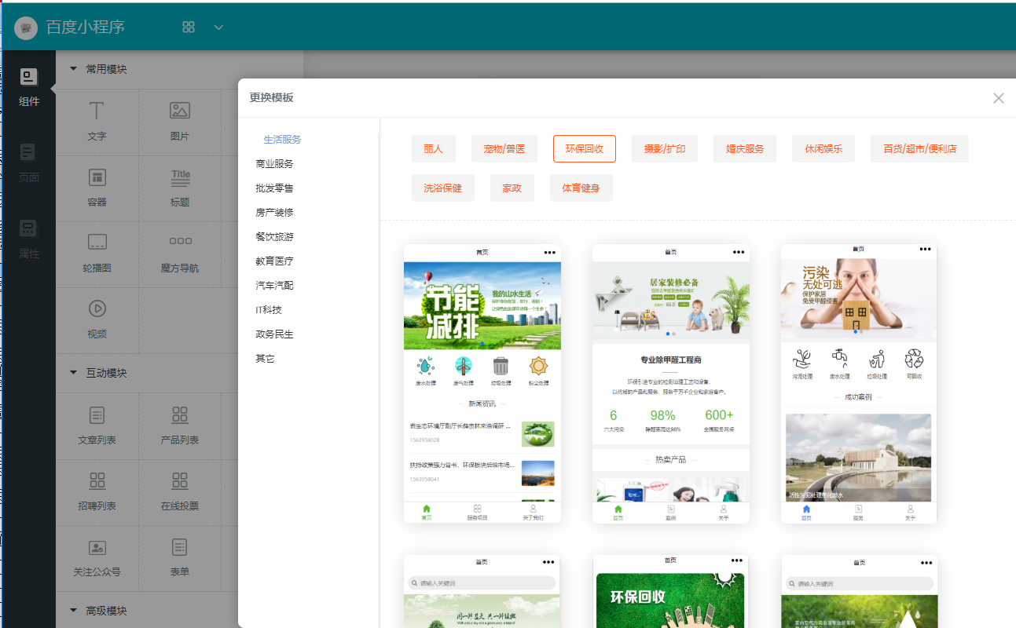
Task: Choose the 轮播图 carousel component
Action: (97, 243)
